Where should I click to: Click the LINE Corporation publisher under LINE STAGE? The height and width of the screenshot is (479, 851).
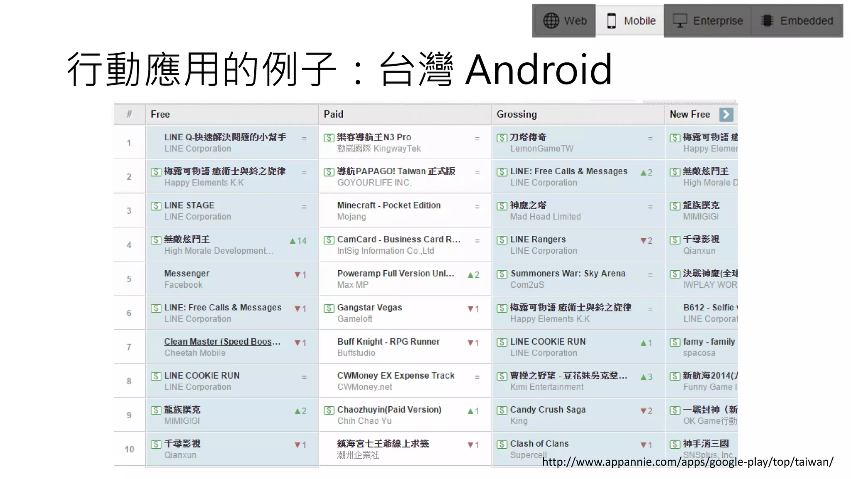197,217
